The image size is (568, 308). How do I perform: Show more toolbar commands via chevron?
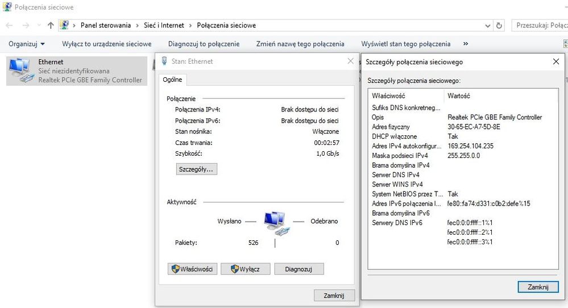[466, 44]
